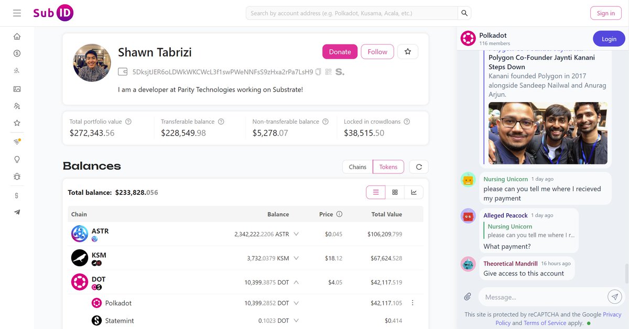Open the hamburger menu icon
This screenshot has height=329, width=629.
(17, 13)
